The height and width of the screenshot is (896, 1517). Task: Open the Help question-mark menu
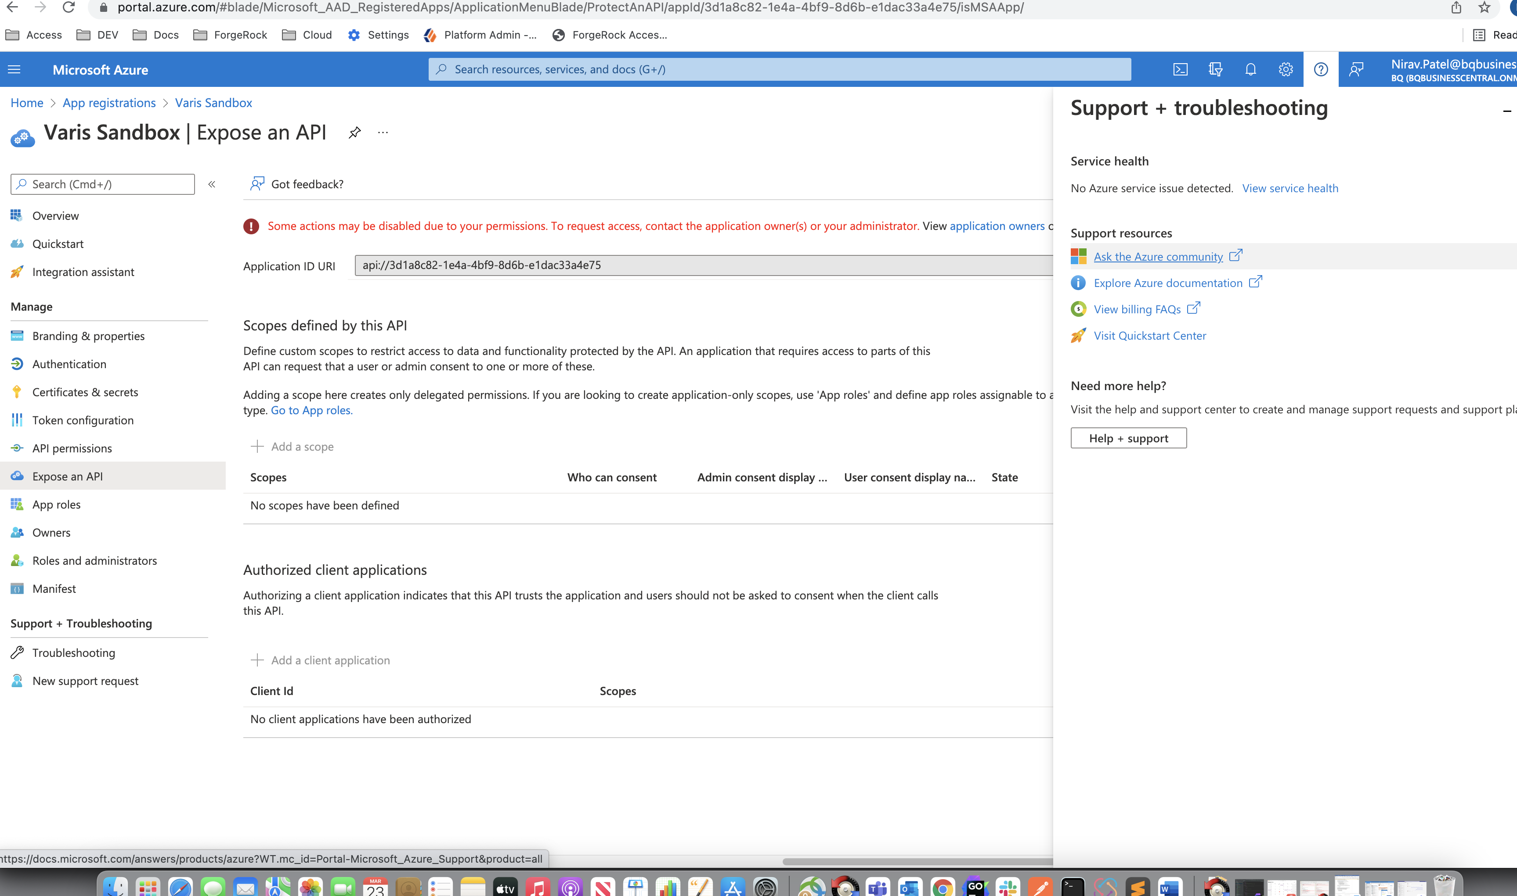pyautogui.click(x=1321, y=69)
